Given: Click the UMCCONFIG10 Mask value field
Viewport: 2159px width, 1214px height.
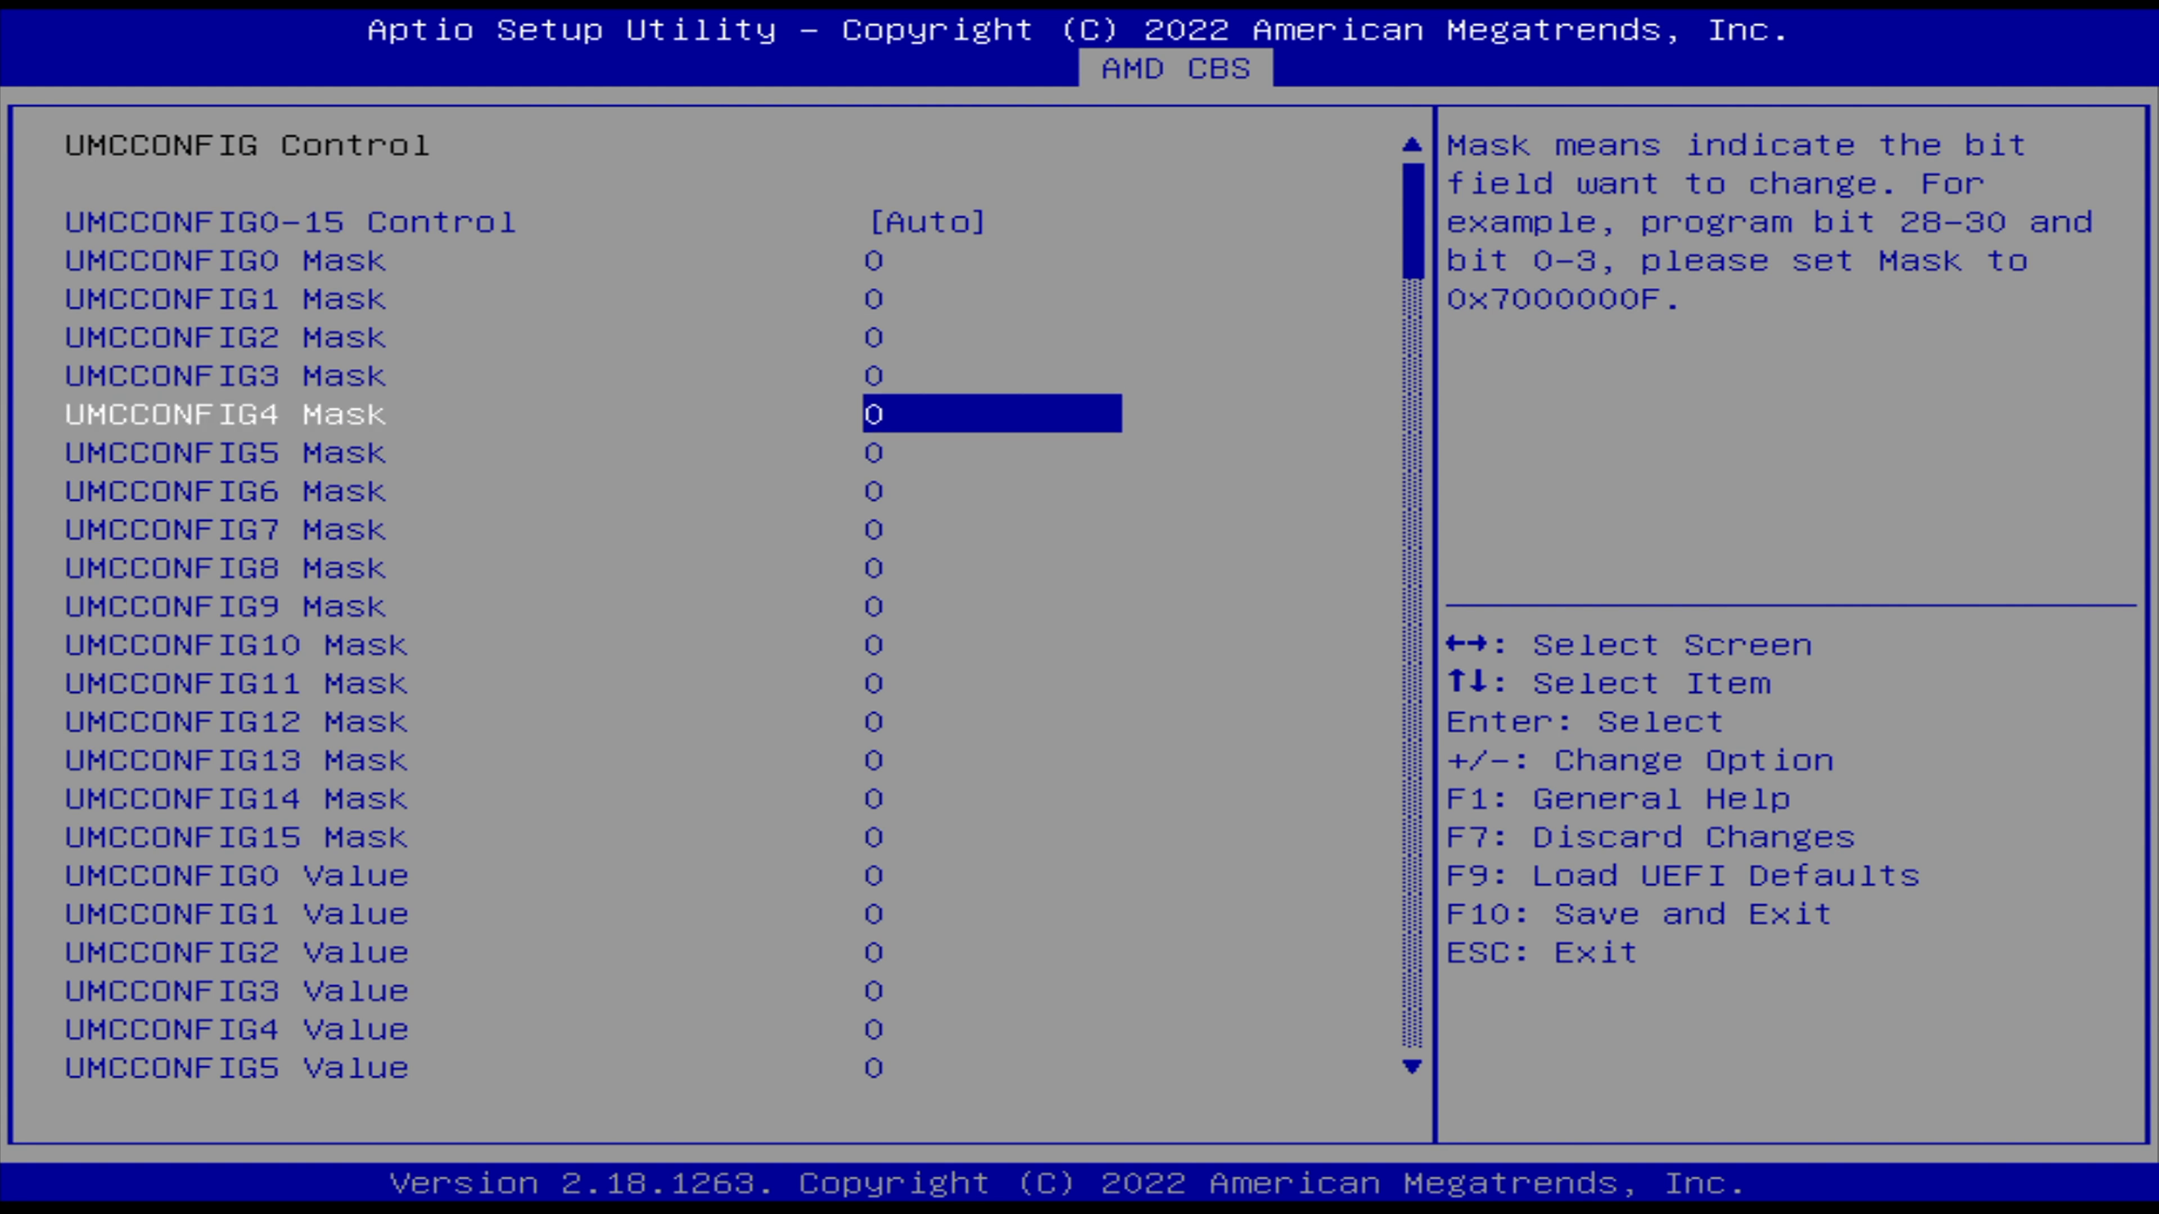Looking at the screenshot, I should [873, 645].
